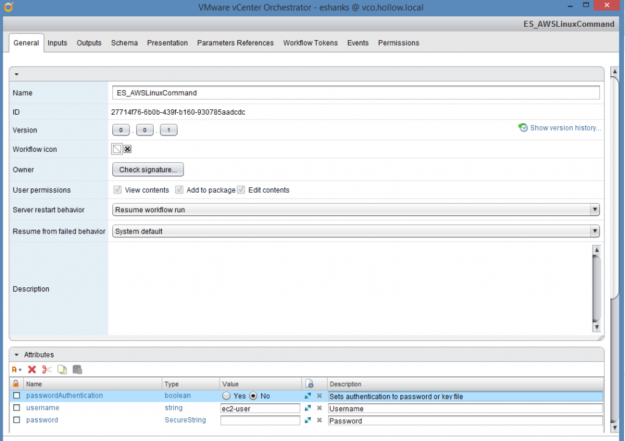Set passwordAuthentication to Yes

[x=225, y=395]
